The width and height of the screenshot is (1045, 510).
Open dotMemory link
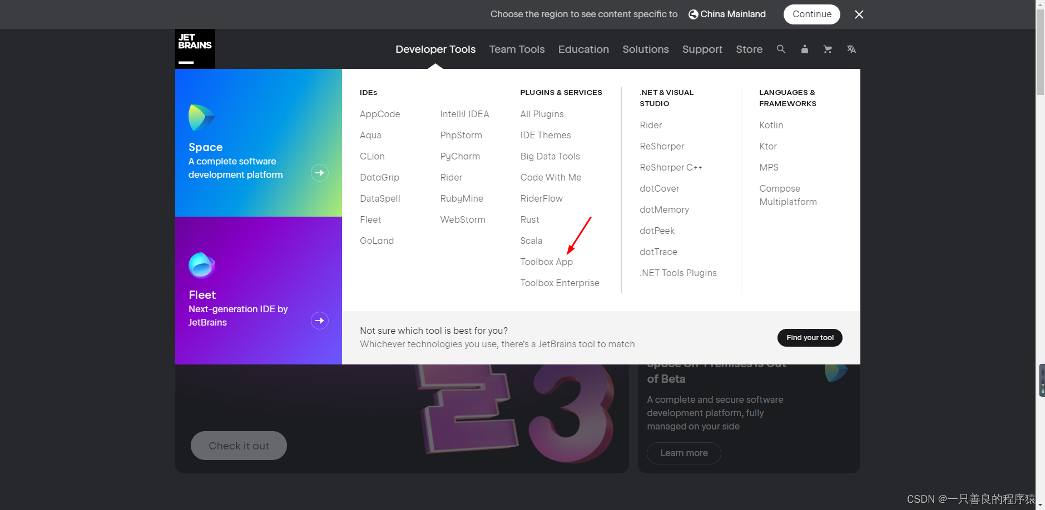tap(664, 209)
